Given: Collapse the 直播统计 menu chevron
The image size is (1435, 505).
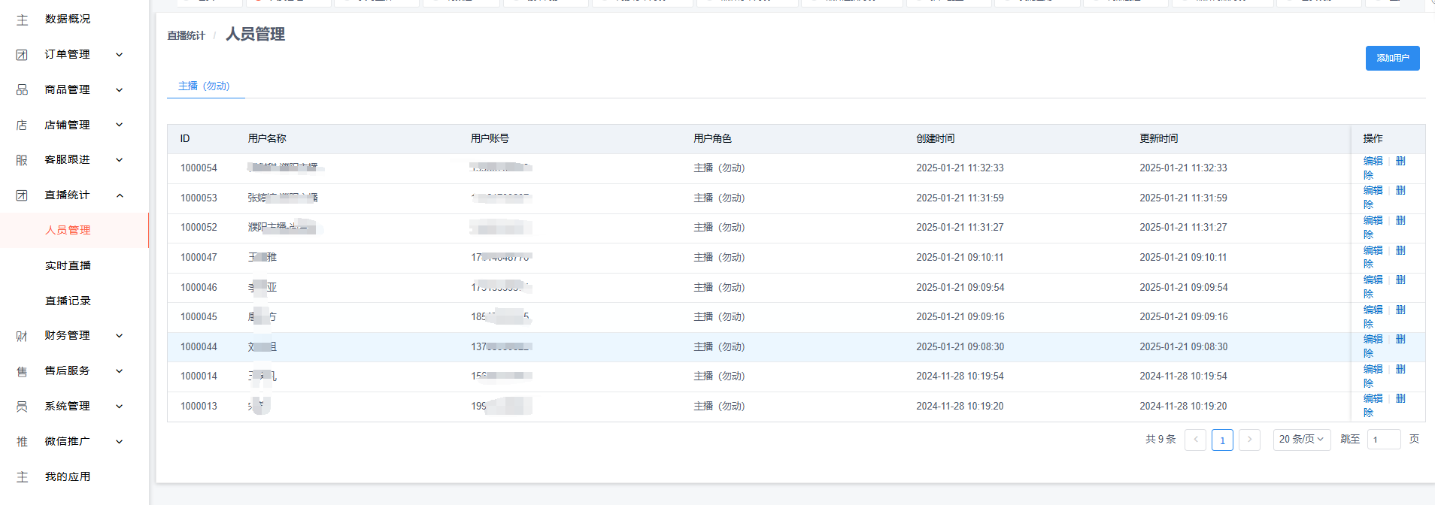Looking at the screenshot, I should point(119,195).
